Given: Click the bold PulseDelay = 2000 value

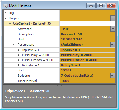Looking at the screenshot, I should tap(77, 55).
